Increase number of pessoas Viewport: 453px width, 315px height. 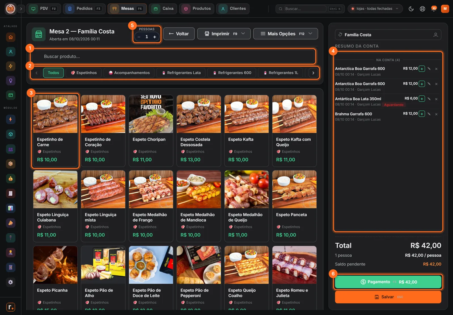pos(155,37)
